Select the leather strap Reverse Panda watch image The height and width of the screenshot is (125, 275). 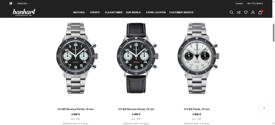click(136, 58)
